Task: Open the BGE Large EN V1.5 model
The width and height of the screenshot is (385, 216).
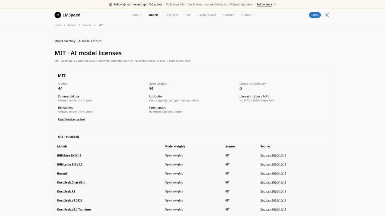Action: tap(70, 164)
